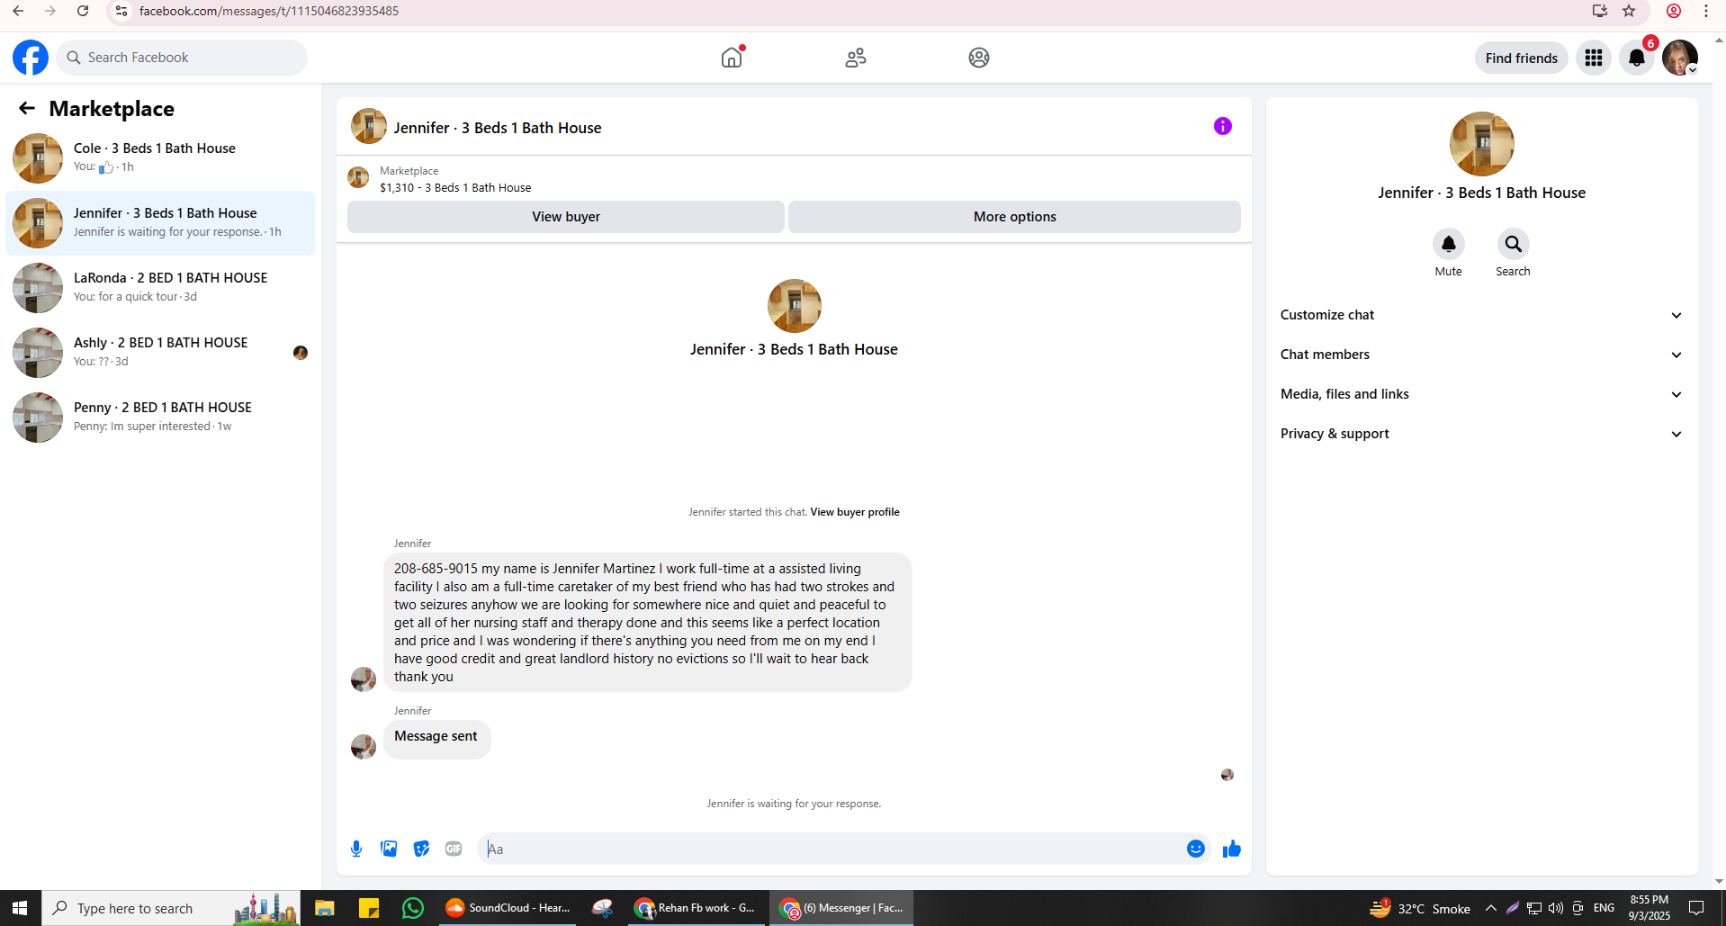Open Chrome profile icon

click(x=1674, y=11)
